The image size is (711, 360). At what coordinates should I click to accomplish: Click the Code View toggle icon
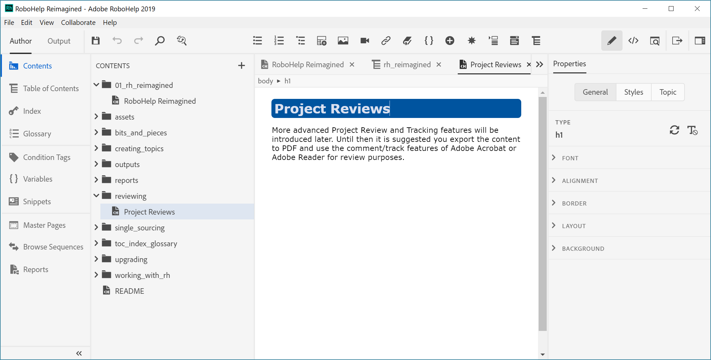[x=634, y=40]
